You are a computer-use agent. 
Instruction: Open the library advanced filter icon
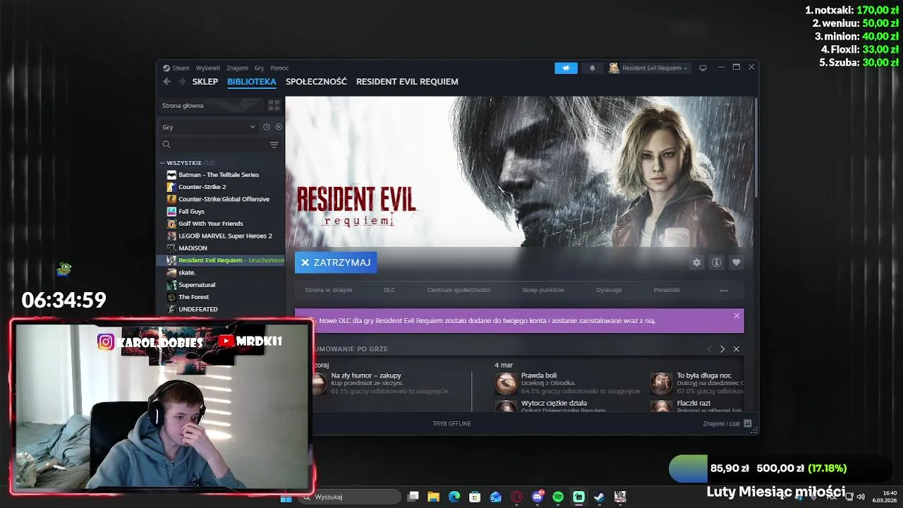click(x=274, y=145)
